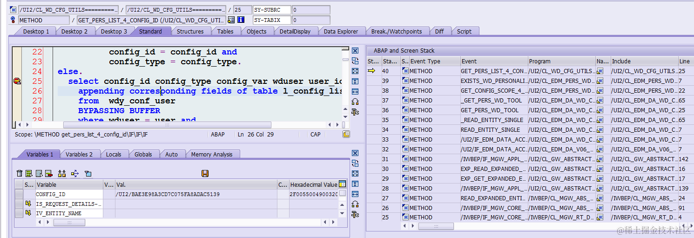Click the change-value pencil icon for IV_ENTITY_NAME
Screen dimensions: 694x238
28,213
